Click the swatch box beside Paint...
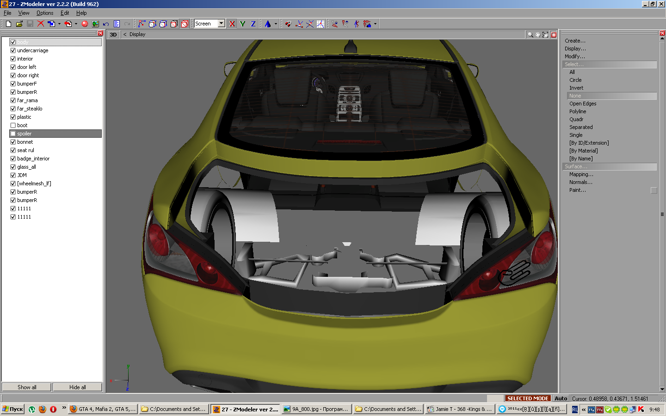Image resolution: width=666 pixels, height=416 pixels. click(654, 190)
